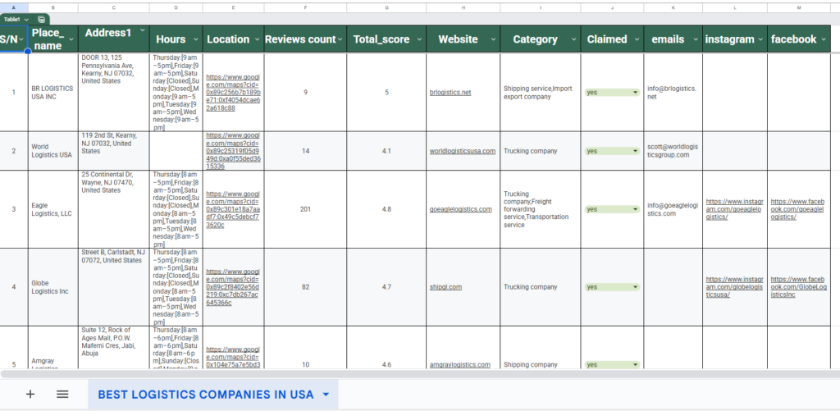Select the reviews count cell showing 201

[305, 209]
